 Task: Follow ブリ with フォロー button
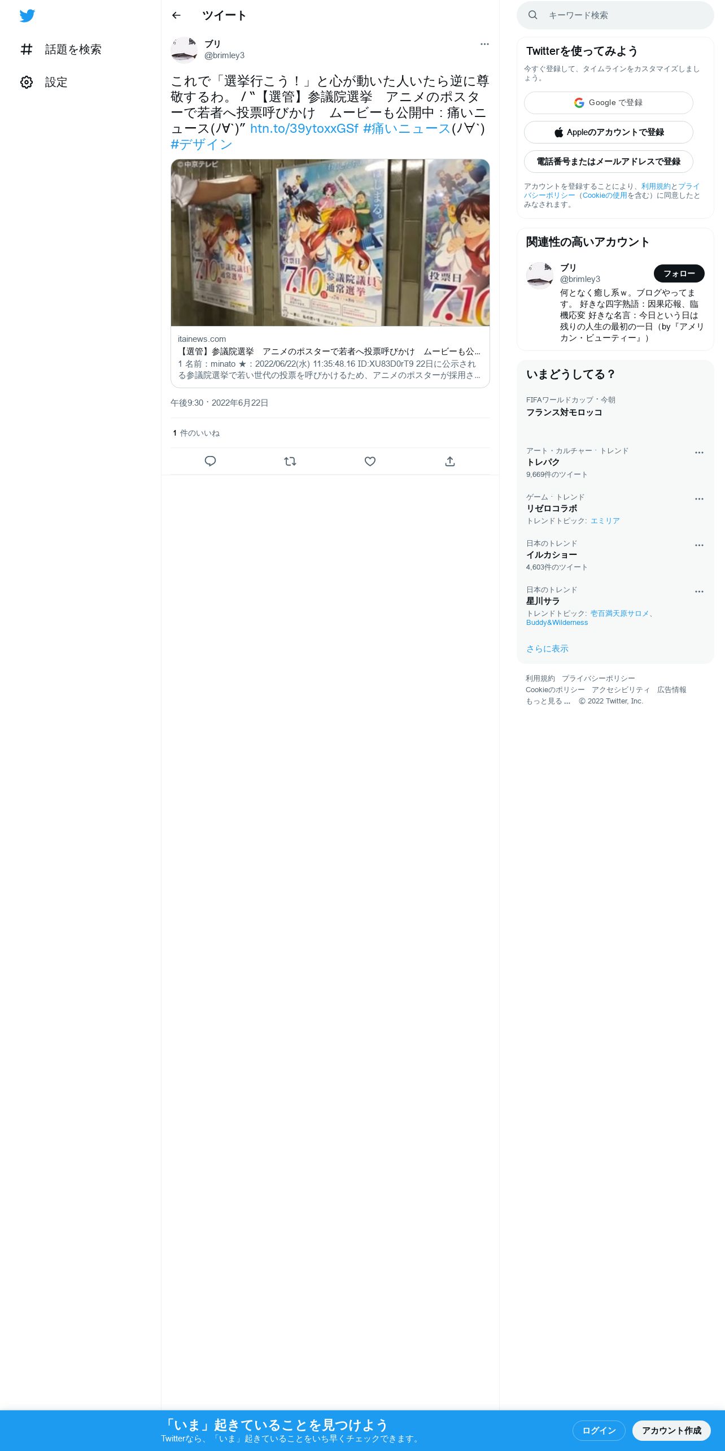pos(679,273)
